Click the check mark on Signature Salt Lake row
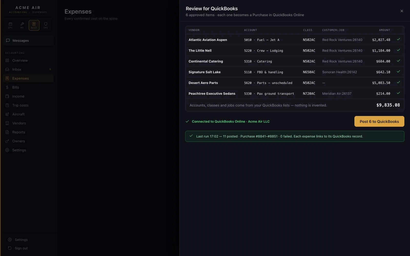The height and width of the screenshot is (256, 410). (398, 71)
